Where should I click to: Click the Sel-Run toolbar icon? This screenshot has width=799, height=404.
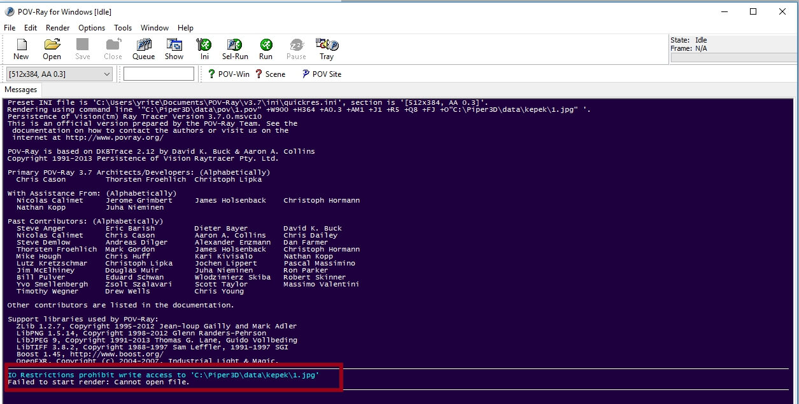(x=235, y=49)
